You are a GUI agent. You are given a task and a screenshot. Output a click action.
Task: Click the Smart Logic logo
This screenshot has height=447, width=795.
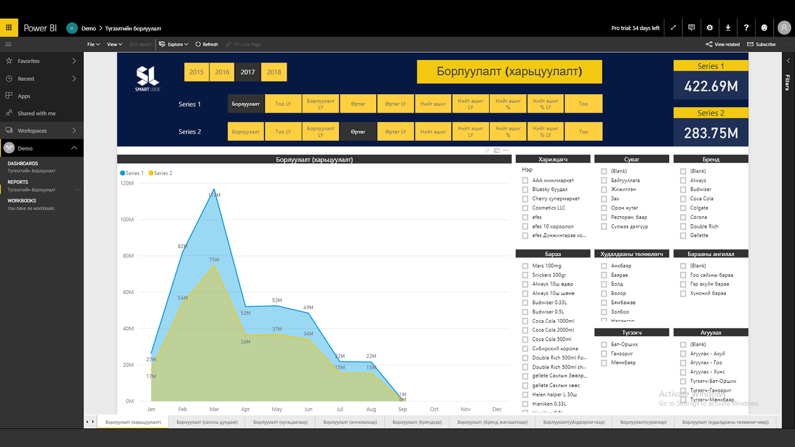pos(148,78)
